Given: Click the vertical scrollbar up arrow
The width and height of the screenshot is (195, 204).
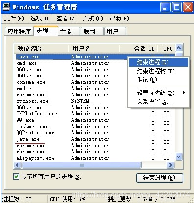Looking at the screenshot, I should coord(179,48).
